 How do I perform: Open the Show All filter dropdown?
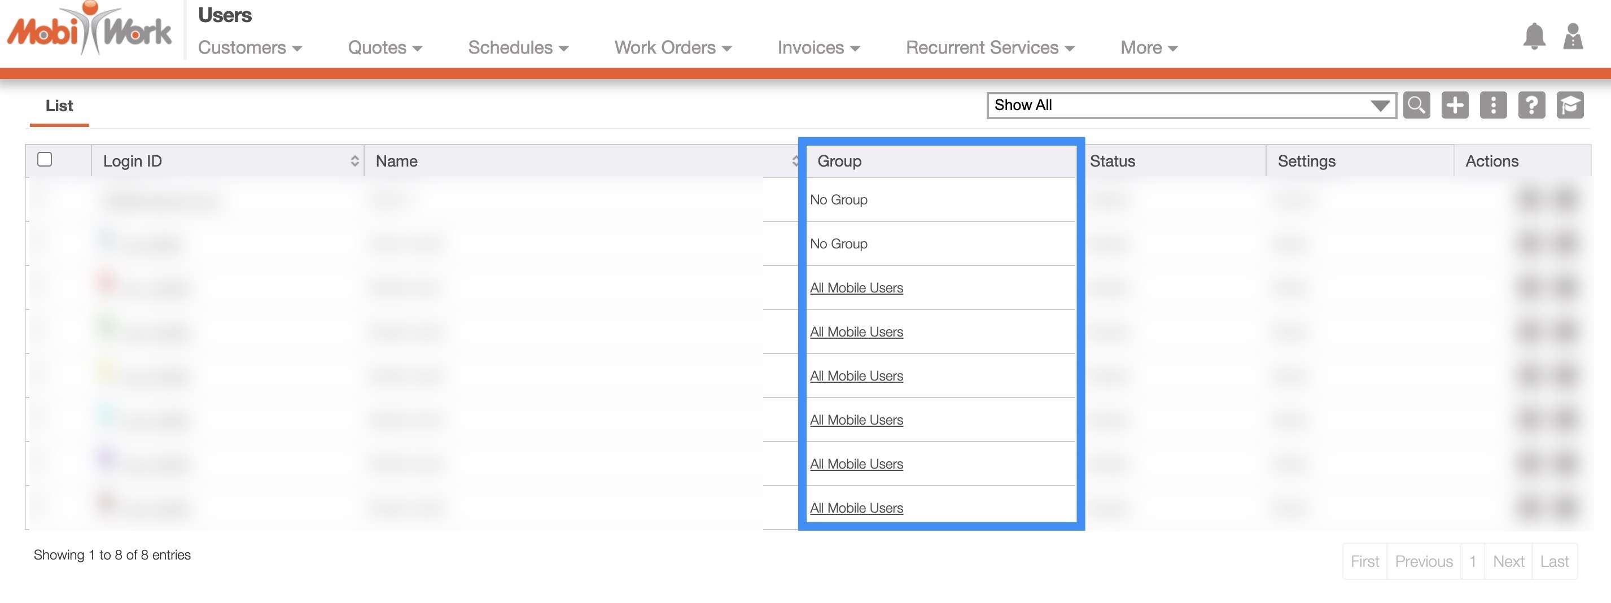[x=1190, y=105]
